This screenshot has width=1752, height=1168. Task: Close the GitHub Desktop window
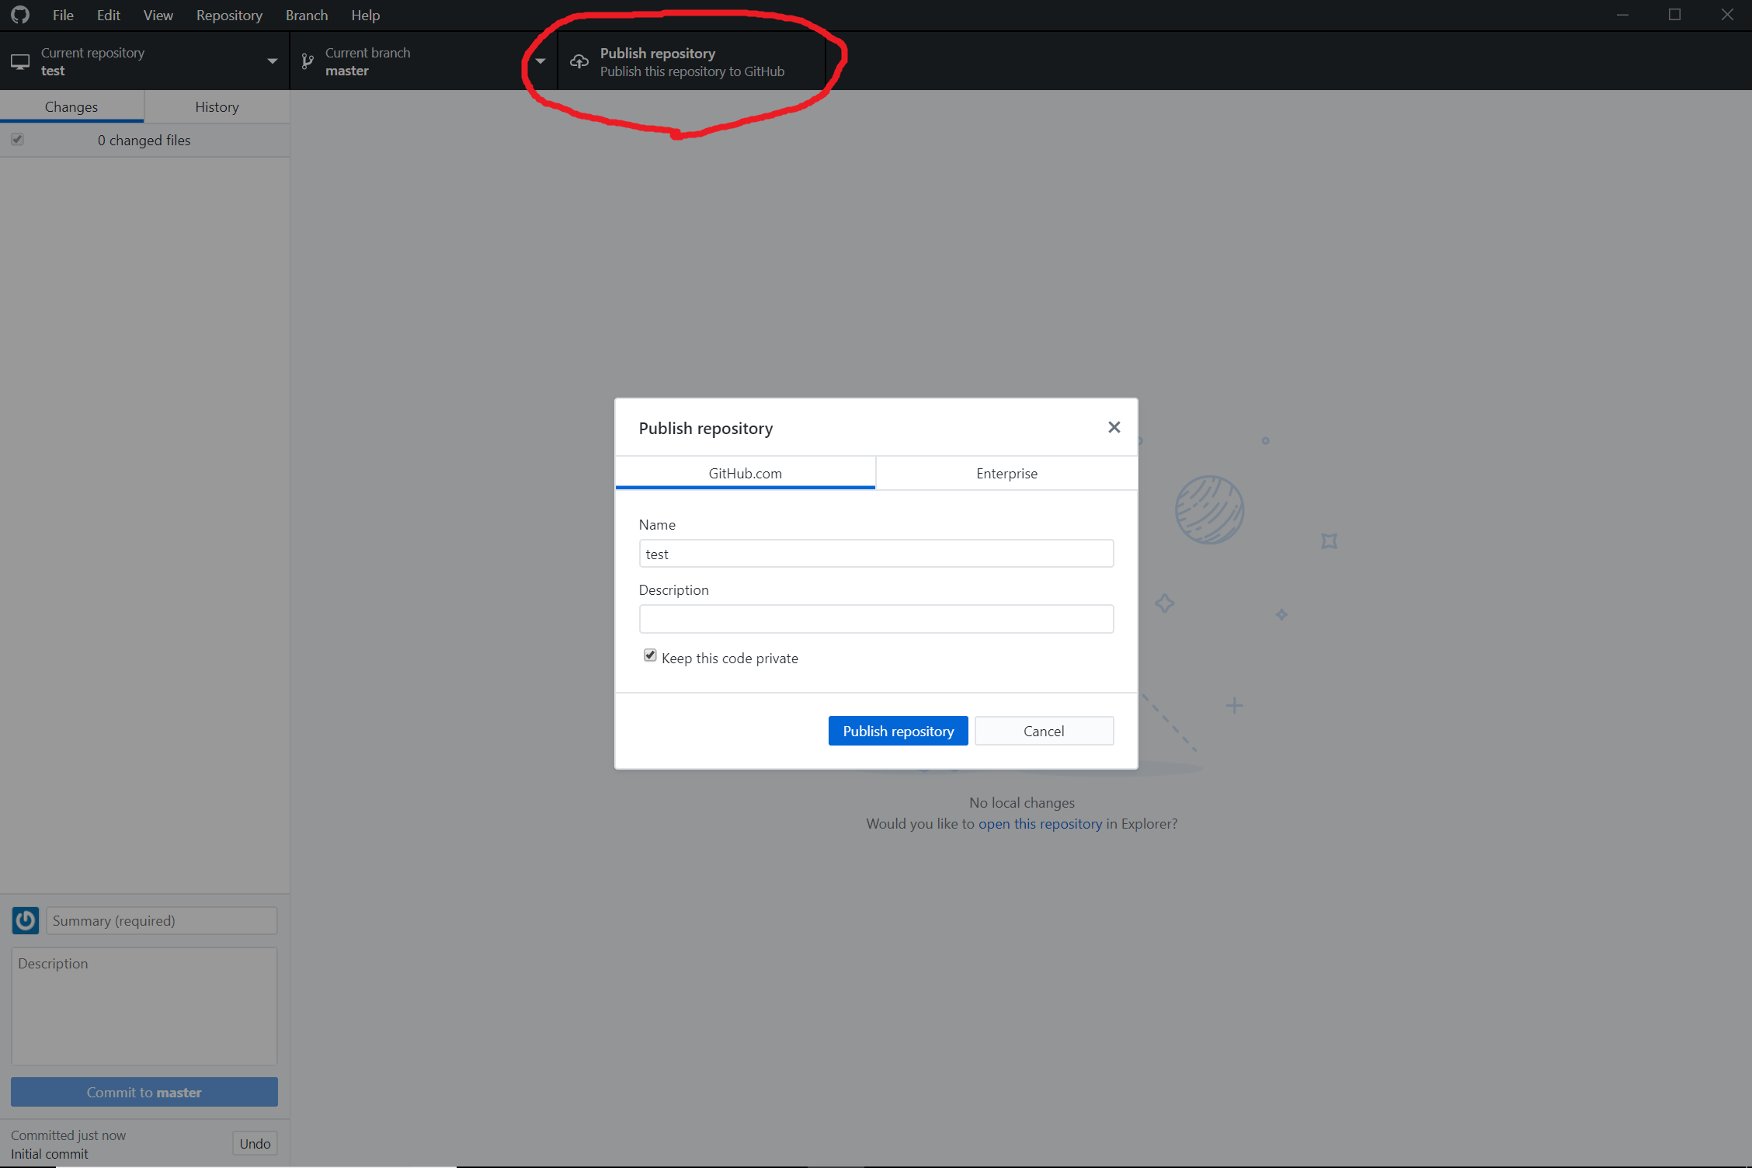tap(1727, 15)
